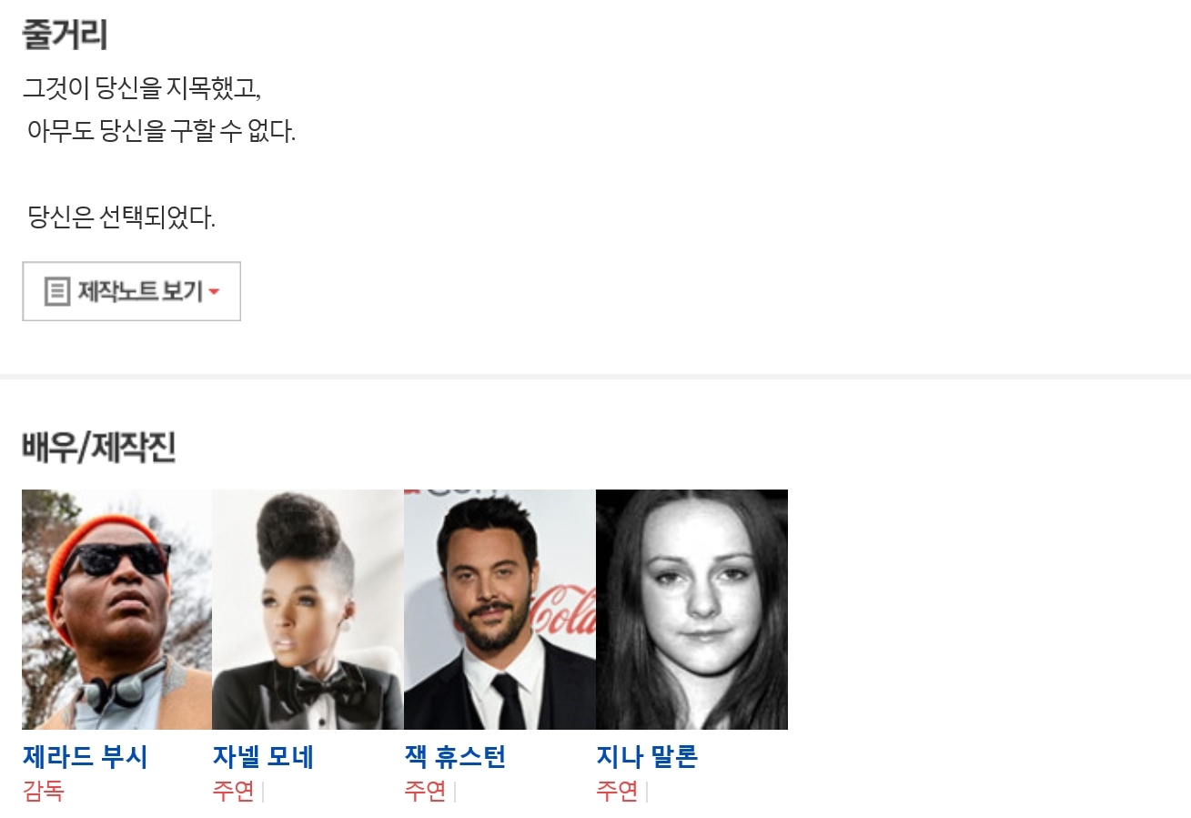Click 주연 label under 지나 말론
Screen dimensions: 1191x818
[617, 792]
